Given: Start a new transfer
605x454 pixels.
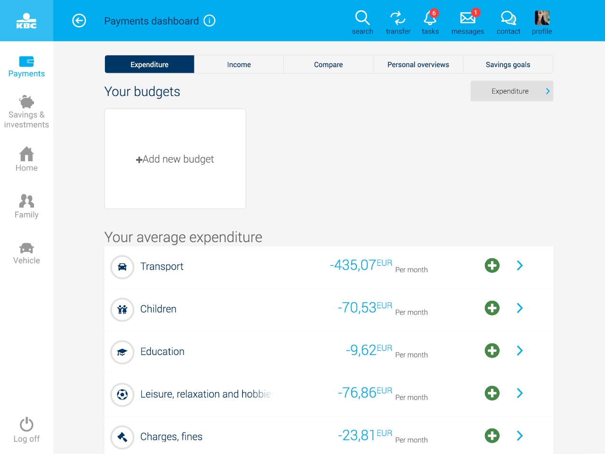Looking at the screenshot, I should click(x=398, y=22).
